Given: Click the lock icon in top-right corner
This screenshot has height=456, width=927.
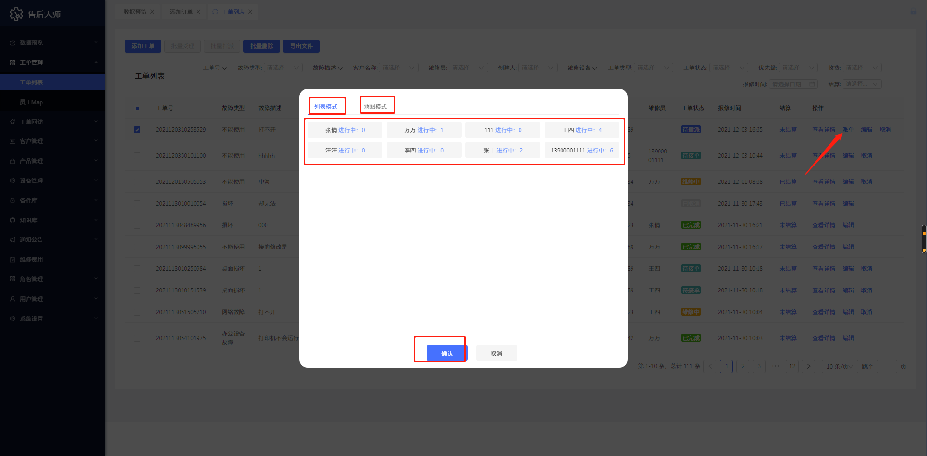Looking at the screenshot, I should click(913, 11).
